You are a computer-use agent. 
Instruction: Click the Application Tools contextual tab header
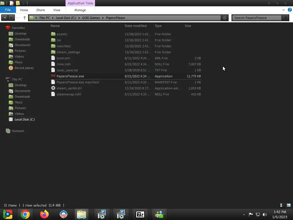click(x=80, y=3)
